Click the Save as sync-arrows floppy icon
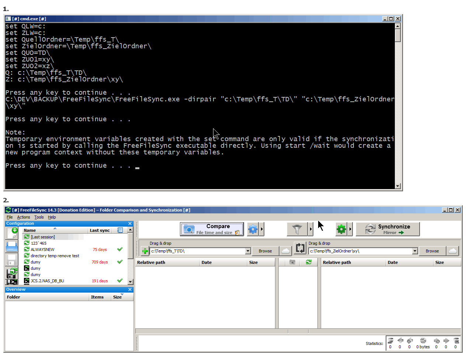 [12, 273]
